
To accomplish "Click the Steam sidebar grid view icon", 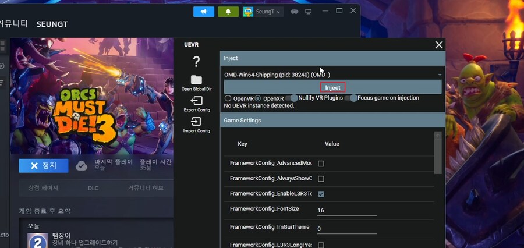I will (x=2, y=47).
